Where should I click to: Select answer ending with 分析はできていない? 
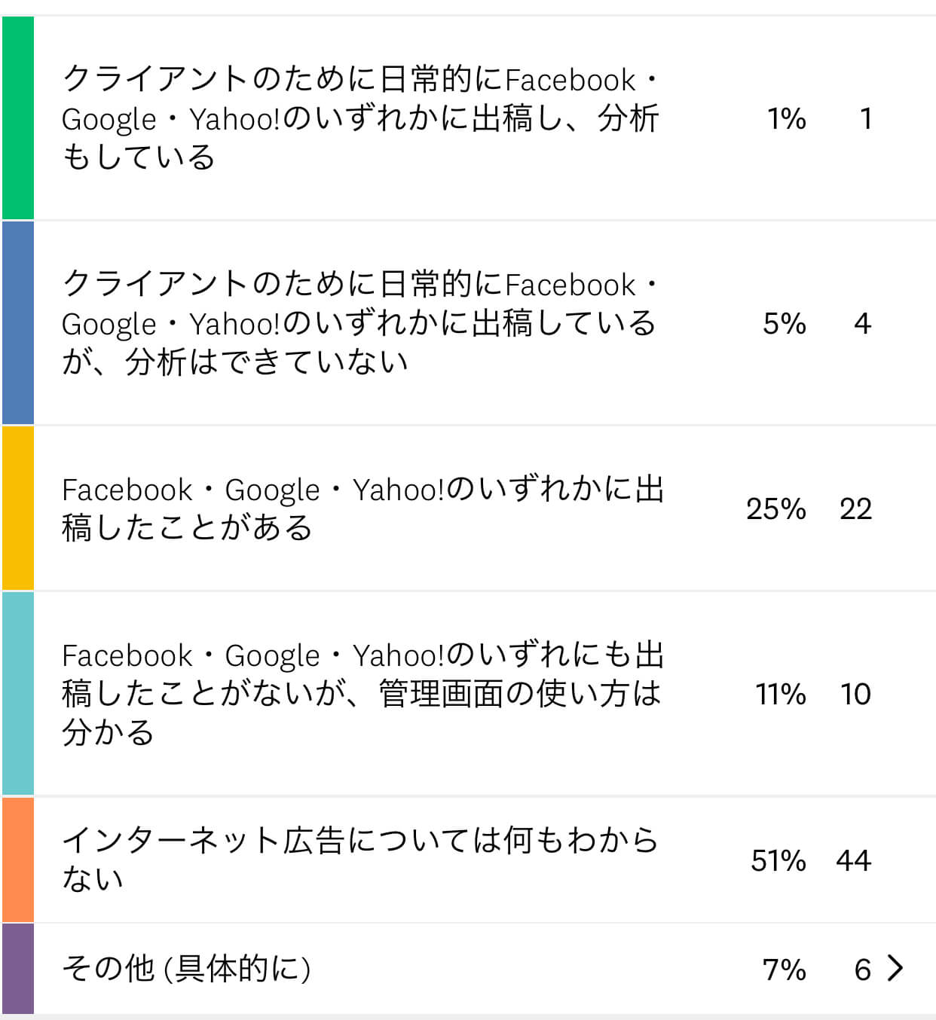click(361, 323)
